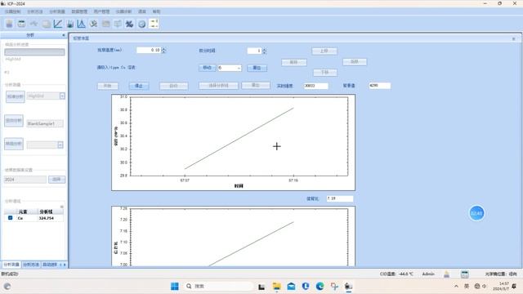Click the 标准分析 button
Viewport: 523px width, 294px height.
coord(15,96)
